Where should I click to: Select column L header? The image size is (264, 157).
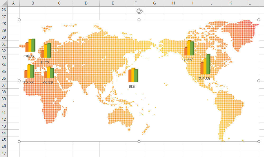(x=250, y=3)
